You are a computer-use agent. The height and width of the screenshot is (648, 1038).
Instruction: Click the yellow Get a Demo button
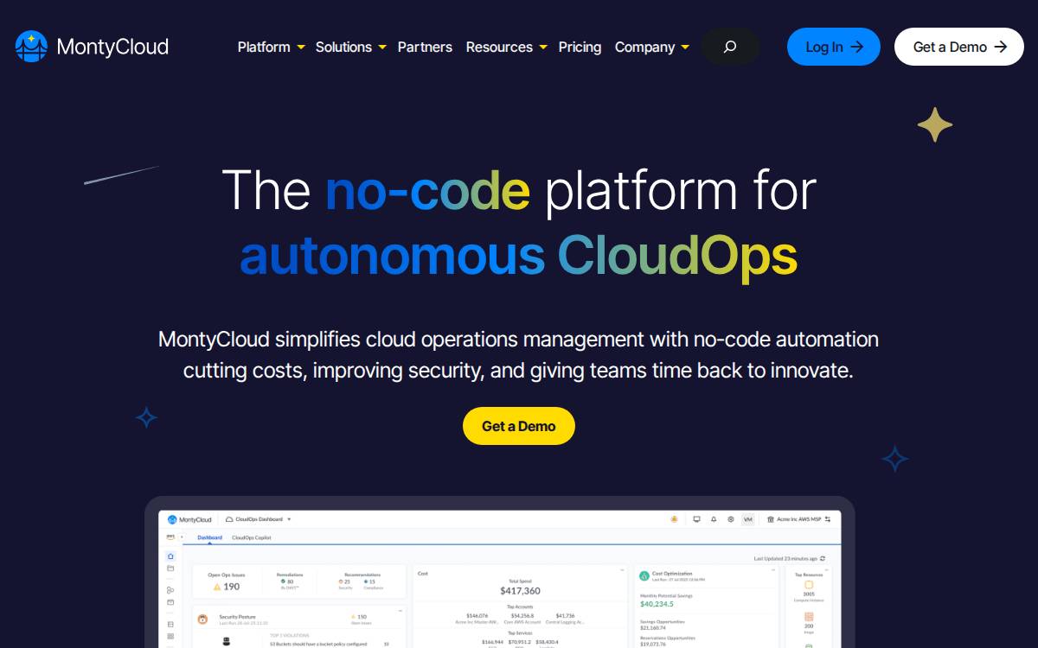[x=519, y=426]
